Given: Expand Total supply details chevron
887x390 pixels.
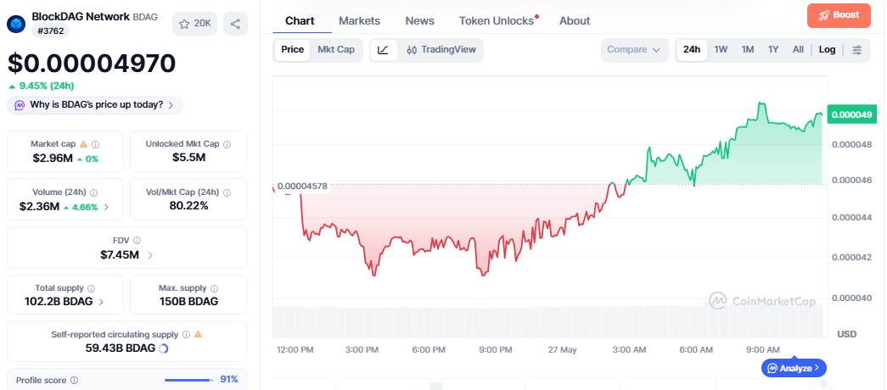Looking at the screenshot, I should click(101, 302).
